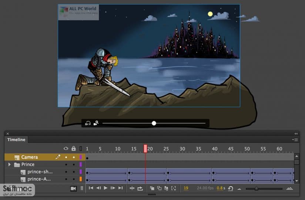Image resolution: width=305 pixels, height=200 pixels.
Task: Select the prince-A... layer
Action: [39, 179]
